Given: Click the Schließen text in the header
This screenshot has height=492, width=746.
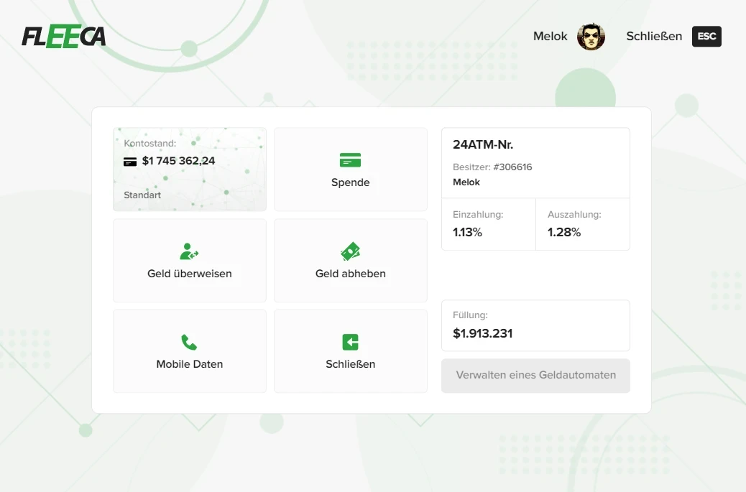Looking at the screenshot, I should 654,37.
